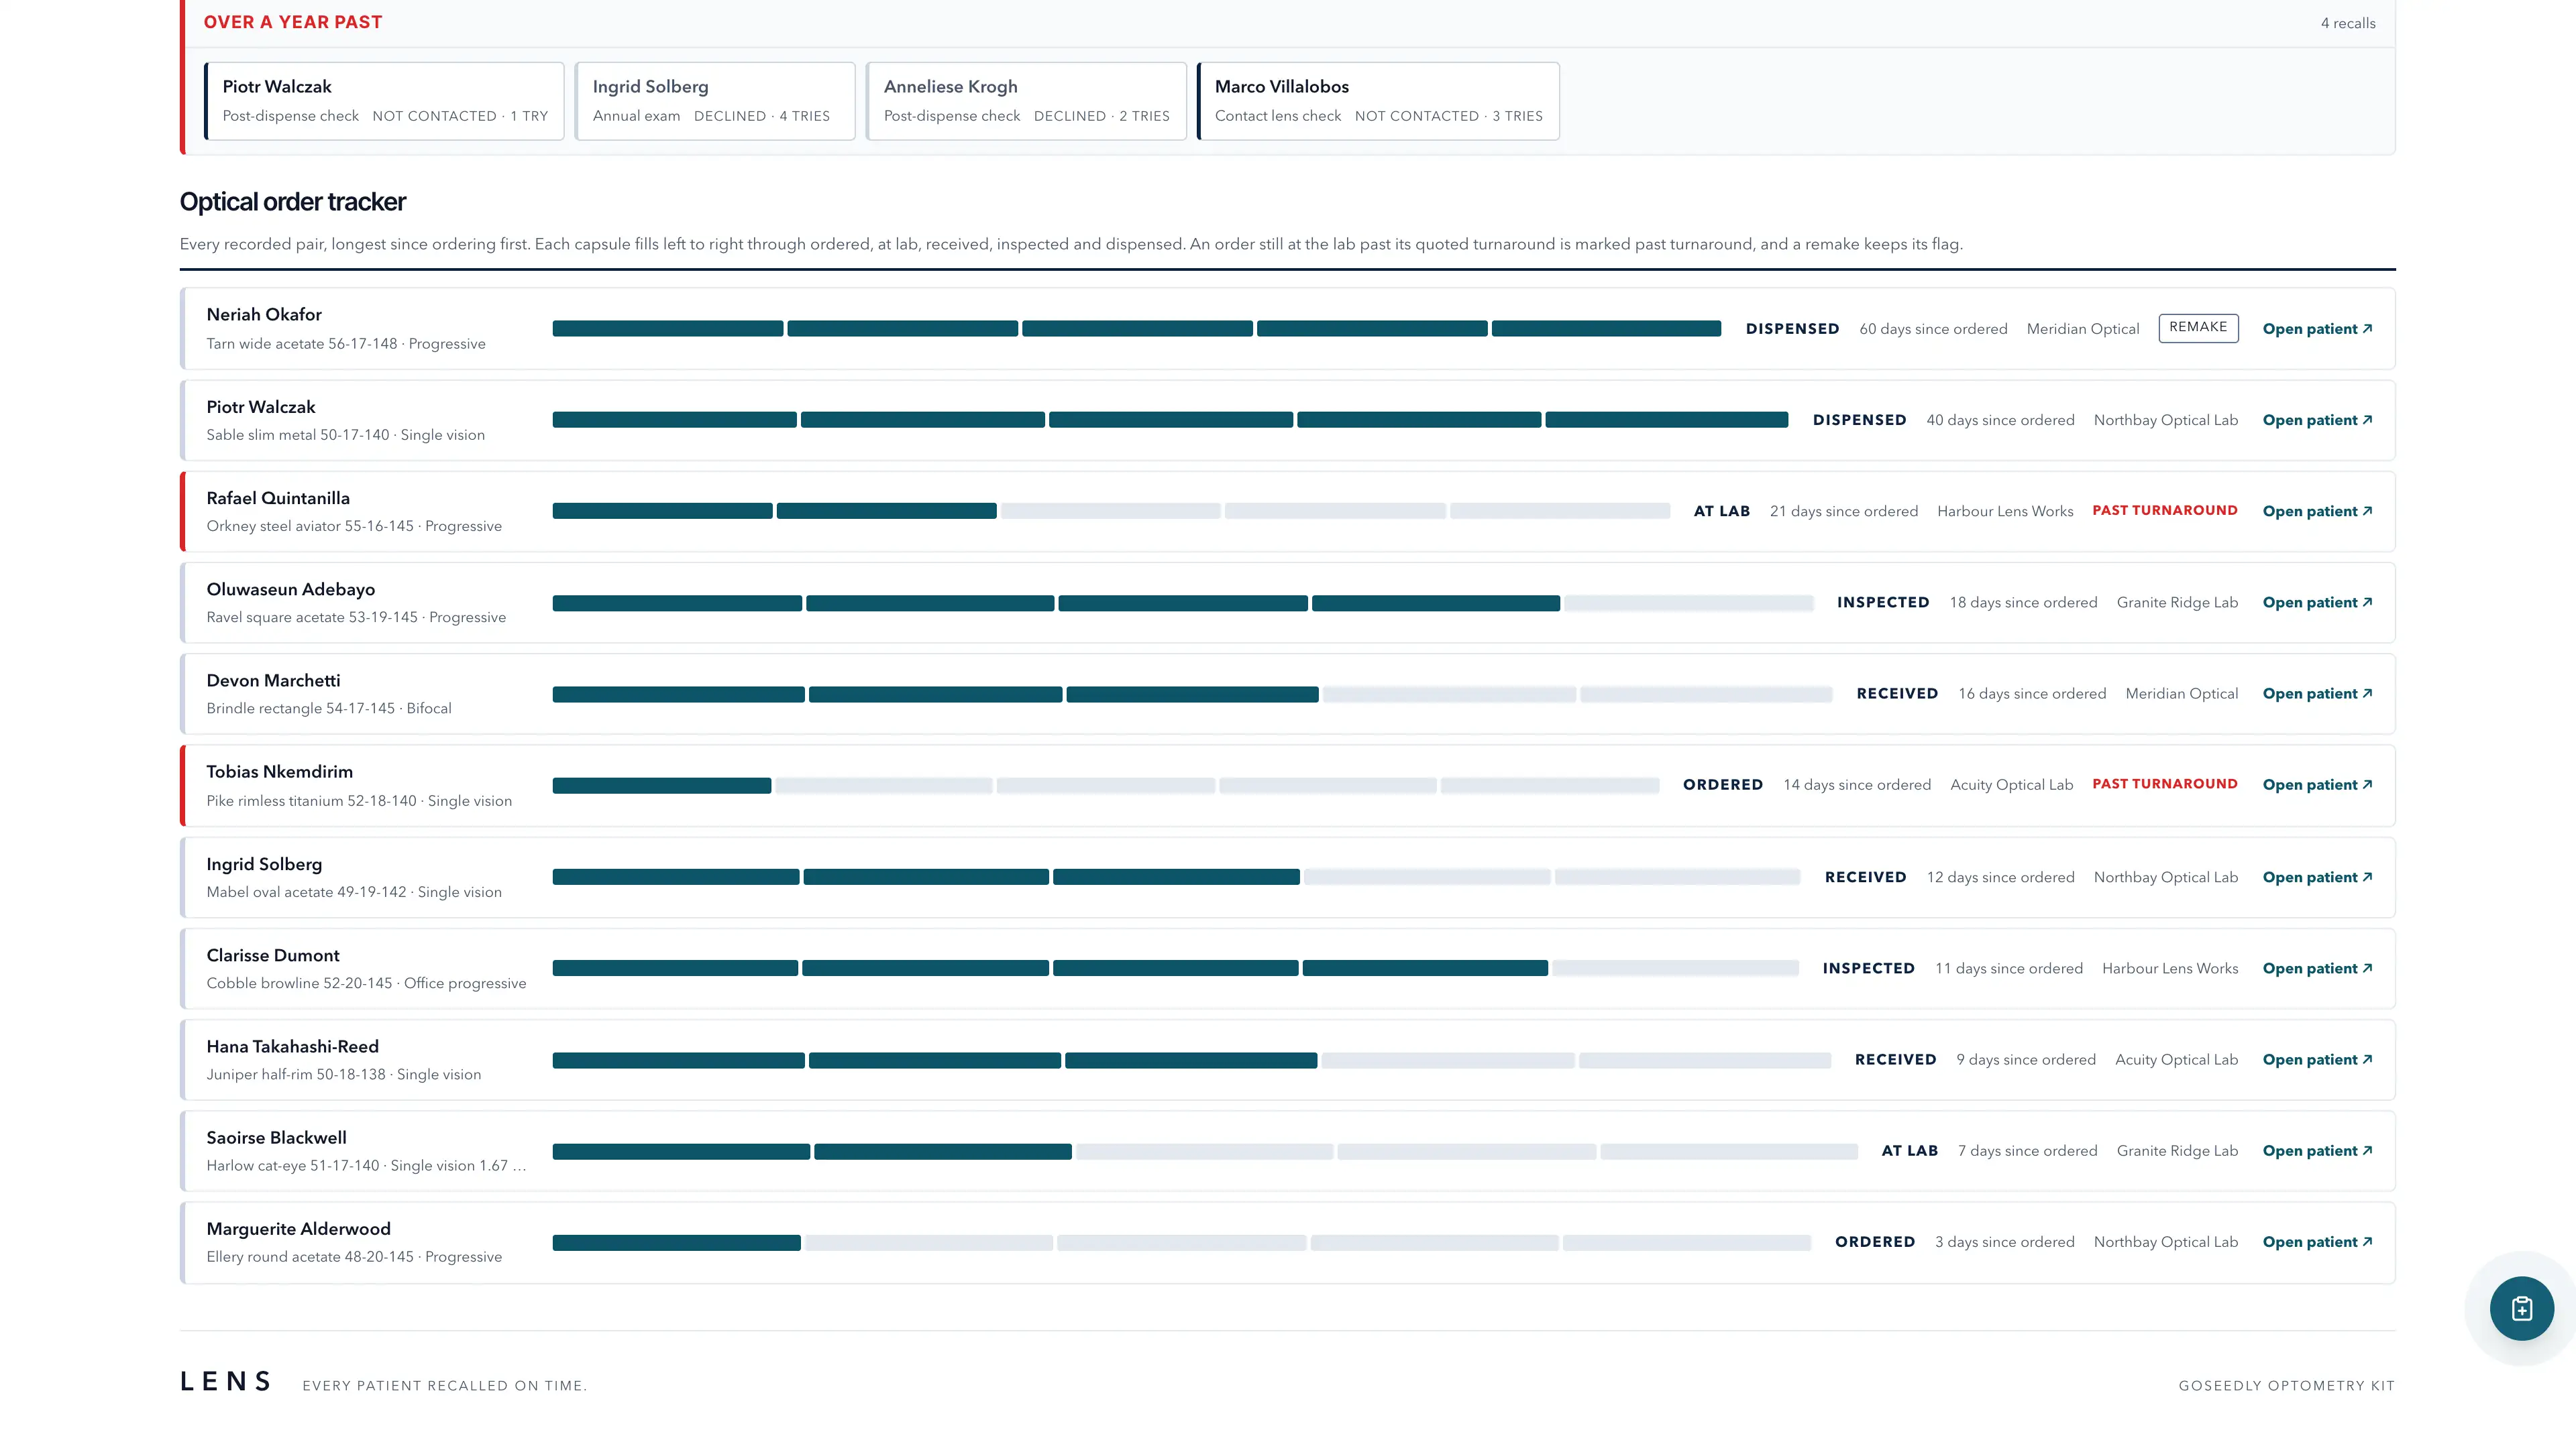Screen dimensions: 2576x1448
Task: Open patient link for Oluwaseun Adebayo
Action: 2317,603
